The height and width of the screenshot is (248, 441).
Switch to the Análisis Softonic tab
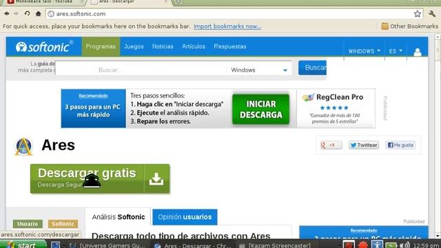click(118, 217)
